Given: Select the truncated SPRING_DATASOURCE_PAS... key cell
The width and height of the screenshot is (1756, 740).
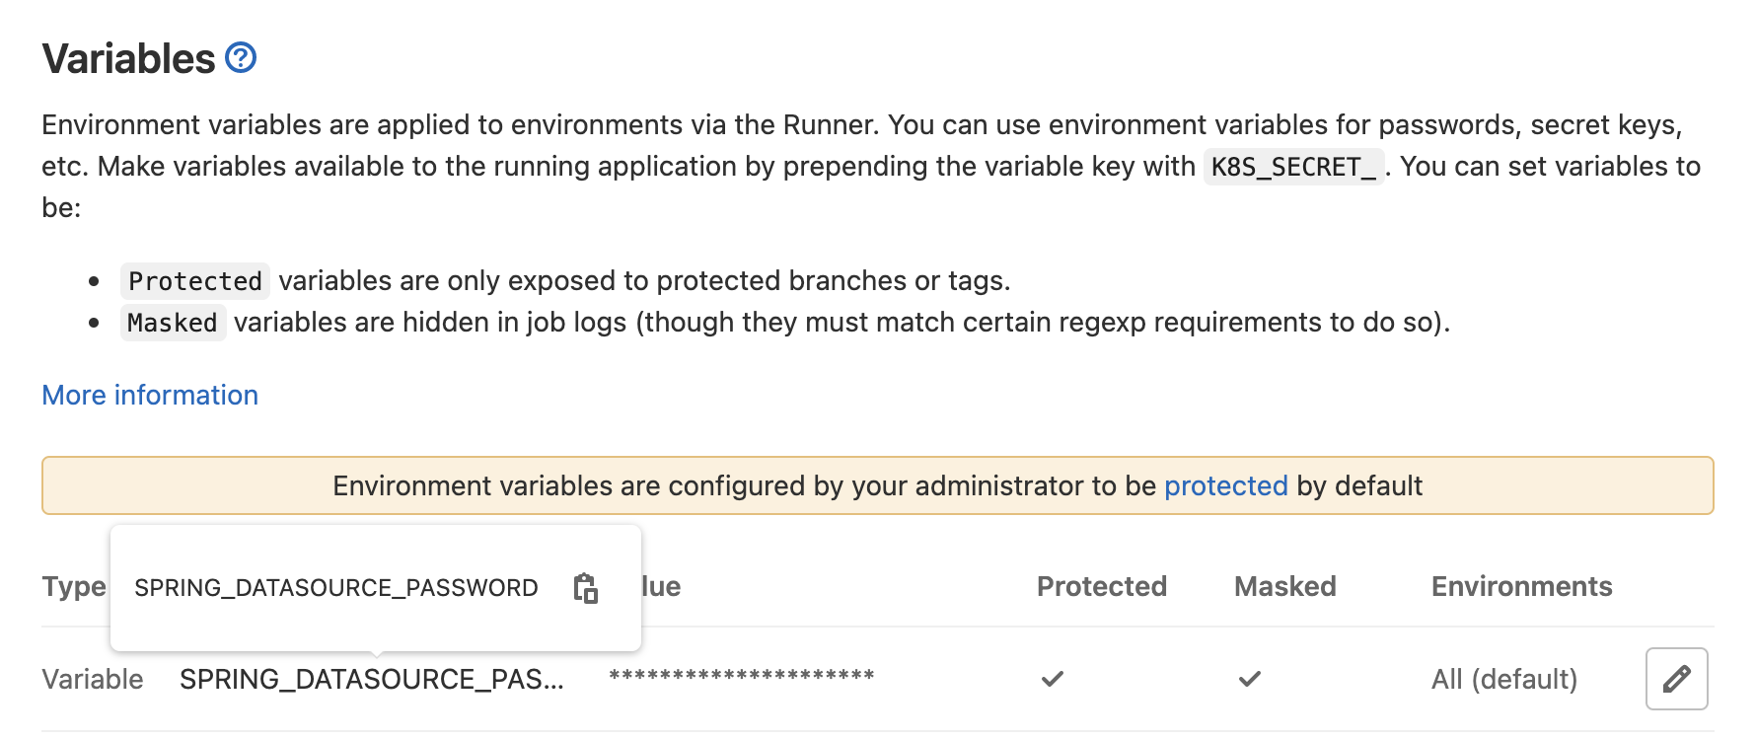Looking at the screenshot, I should point(371,679).
